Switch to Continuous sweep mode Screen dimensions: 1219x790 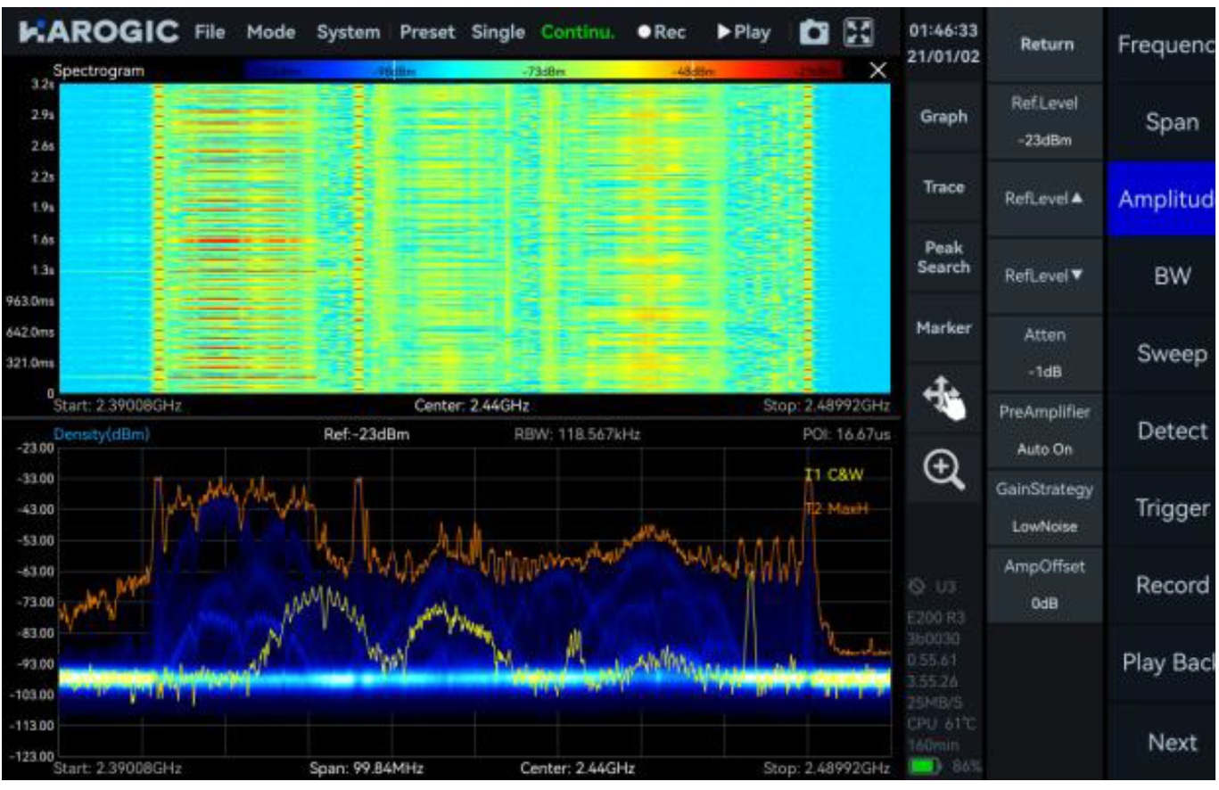point(578,32)
